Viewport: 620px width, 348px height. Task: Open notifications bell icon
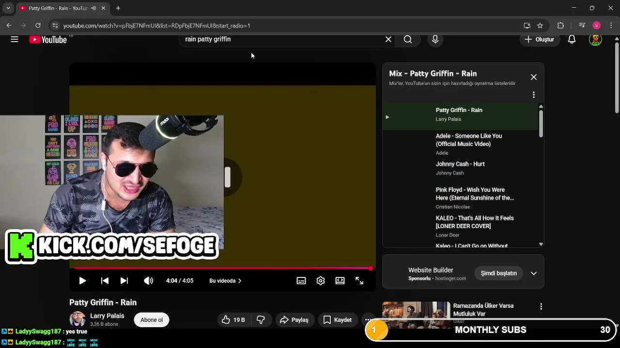tap(572, 40)
